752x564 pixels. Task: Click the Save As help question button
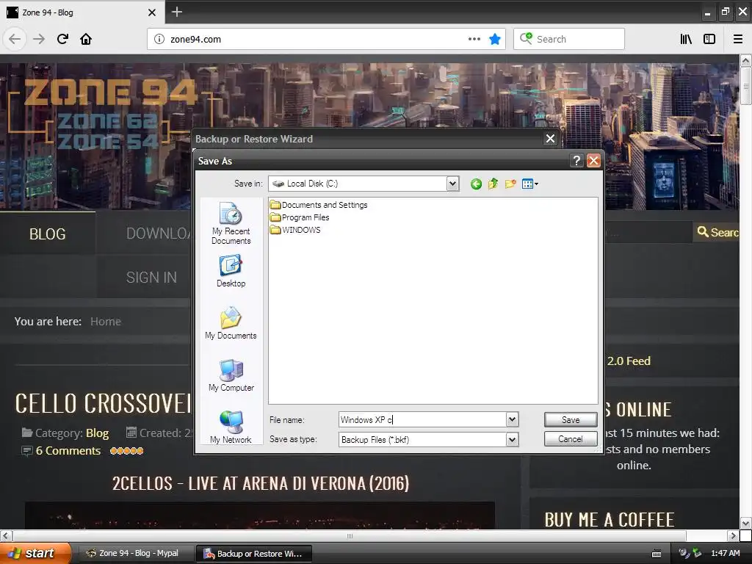pyautogui.click(x=576, y=161)
